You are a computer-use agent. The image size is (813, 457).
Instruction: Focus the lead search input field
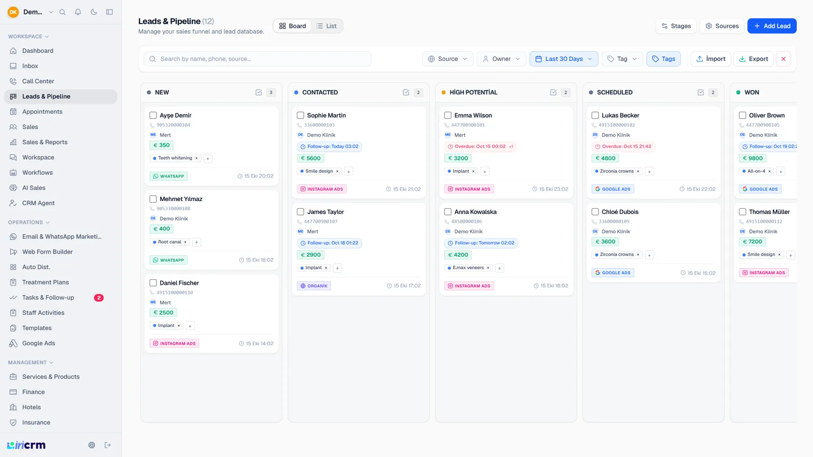click(258, 59)
